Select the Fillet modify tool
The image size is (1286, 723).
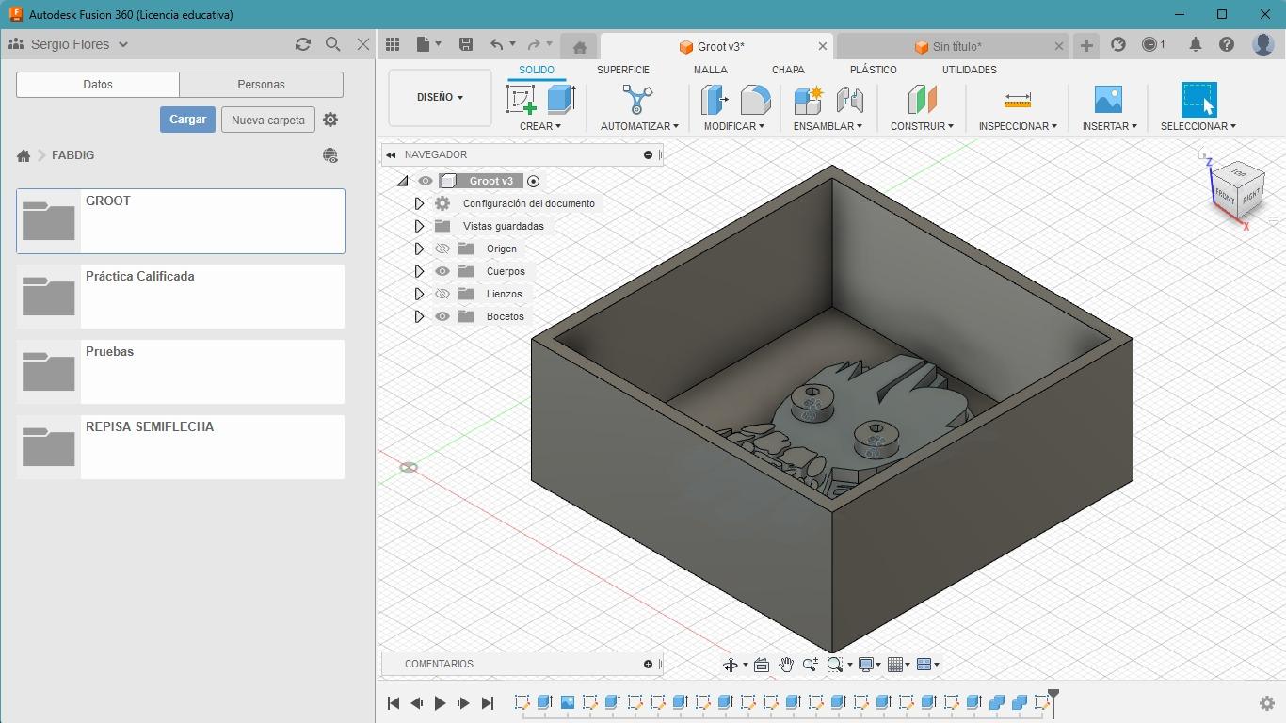point(755,99)
